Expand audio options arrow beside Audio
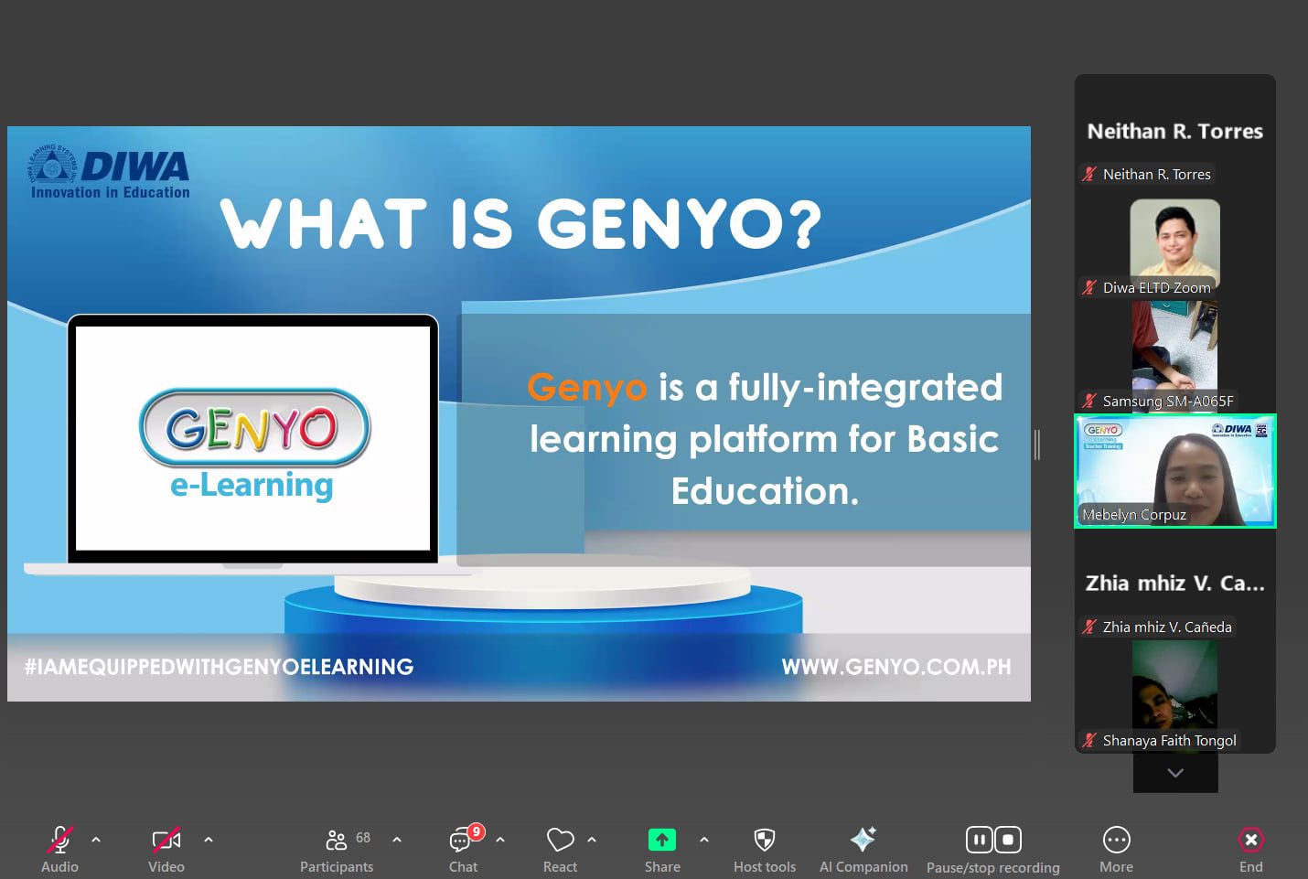 click(96, 840)
